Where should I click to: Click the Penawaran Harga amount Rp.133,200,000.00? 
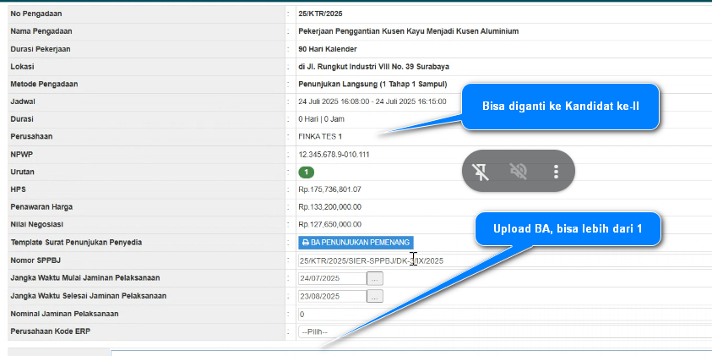[330, 207]
